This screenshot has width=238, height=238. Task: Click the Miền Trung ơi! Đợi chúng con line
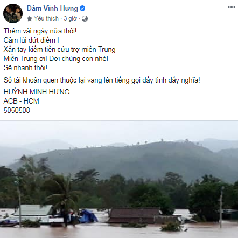(56, 59)
